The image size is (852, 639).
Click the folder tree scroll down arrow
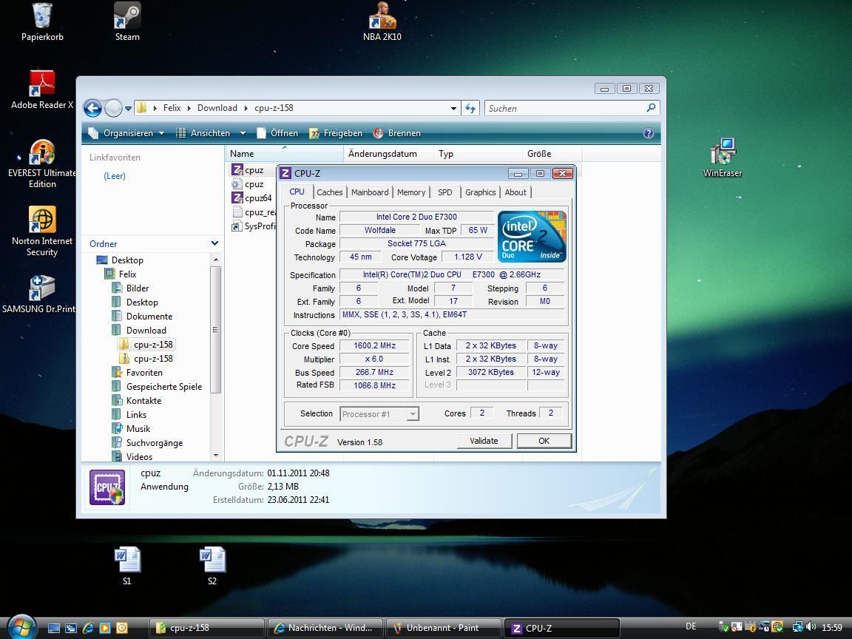point(216,456)
